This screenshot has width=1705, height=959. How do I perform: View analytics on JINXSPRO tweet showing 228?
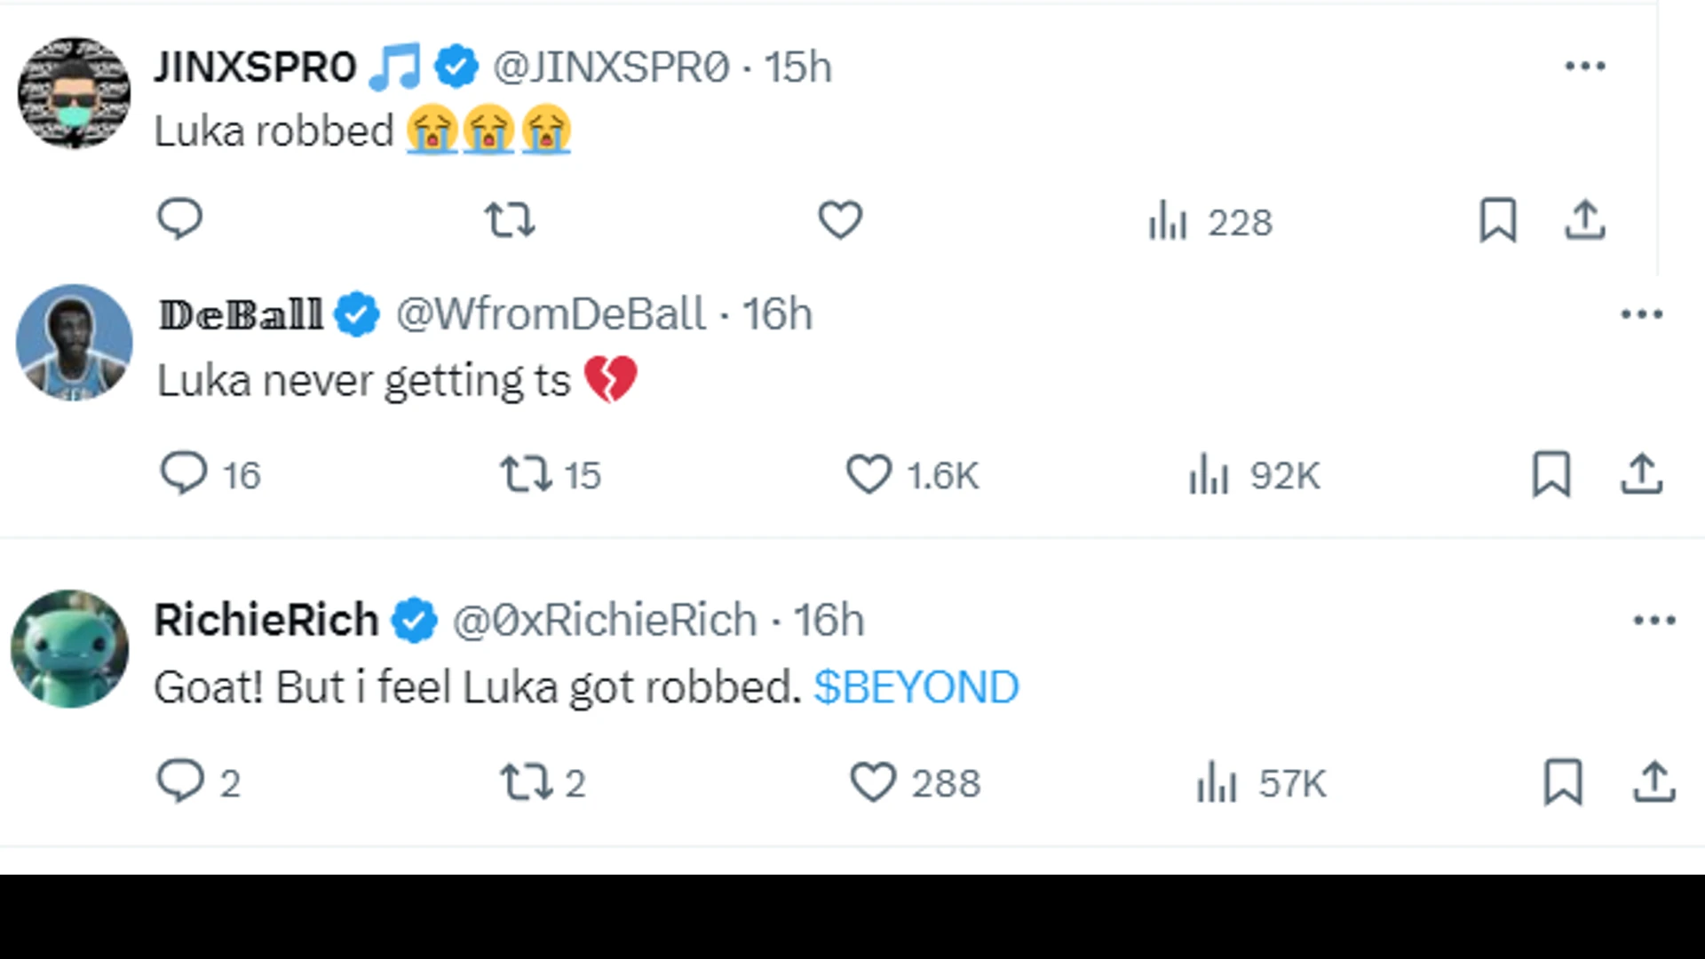[1209, 221]
